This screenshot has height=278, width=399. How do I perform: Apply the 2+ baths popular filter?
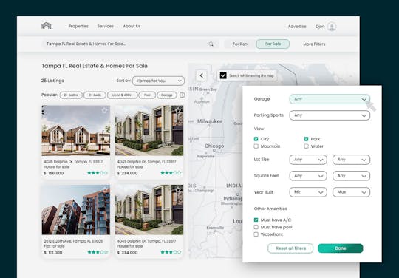tap(71, 95)
